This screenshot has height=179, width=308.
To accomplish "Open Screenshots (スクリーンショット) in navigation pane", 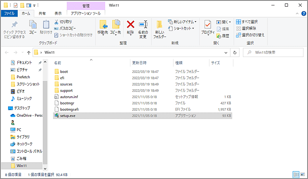I will pyautogui.click(x=25, y=84).
